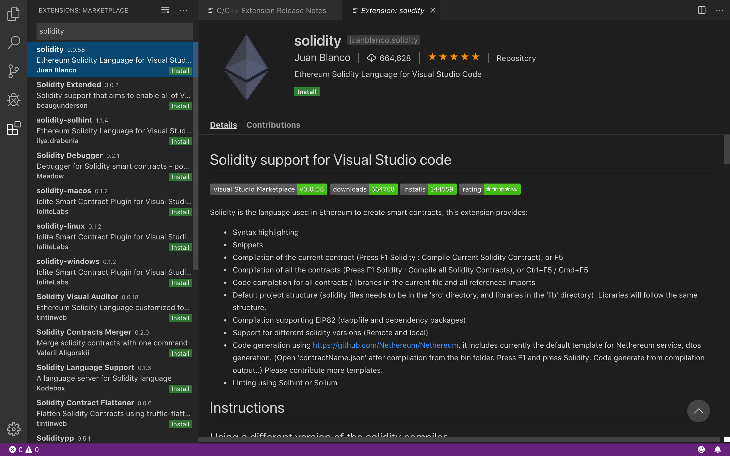Open the Source Control view
This screenshot has width=730, height=456.
click(13, 71)
